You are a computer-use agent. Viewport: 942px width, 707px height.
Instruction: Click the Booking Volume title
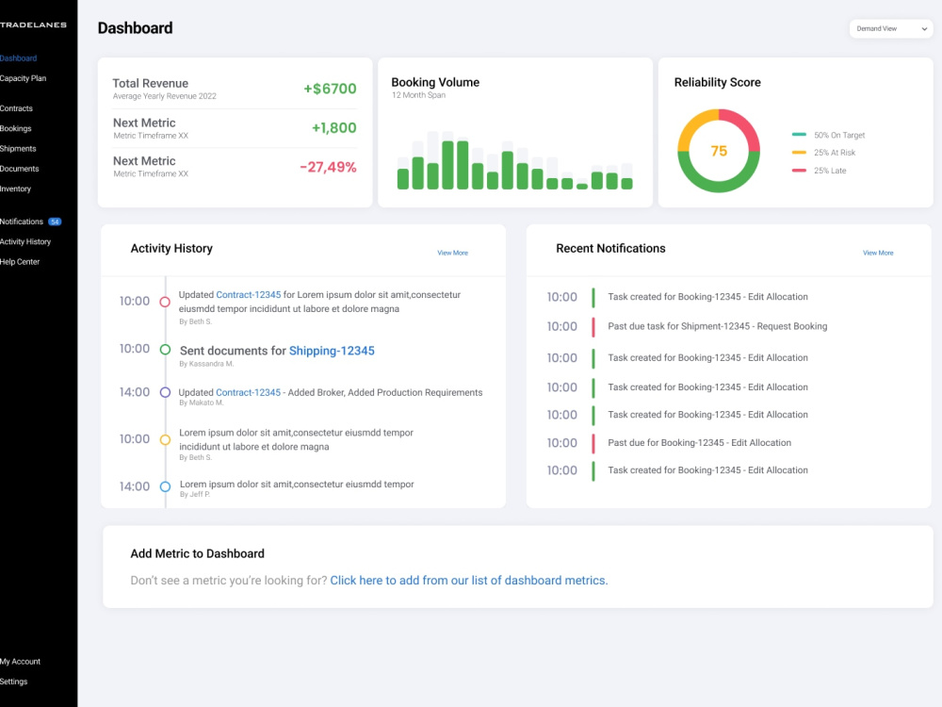pos(435,82)
